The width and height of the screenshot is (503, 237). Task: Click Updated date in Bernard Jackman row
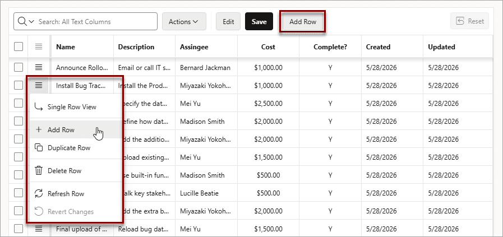(x=458, y=68)
